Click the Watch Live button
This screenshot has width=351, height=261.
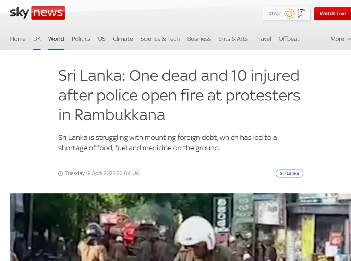(332, 14)
